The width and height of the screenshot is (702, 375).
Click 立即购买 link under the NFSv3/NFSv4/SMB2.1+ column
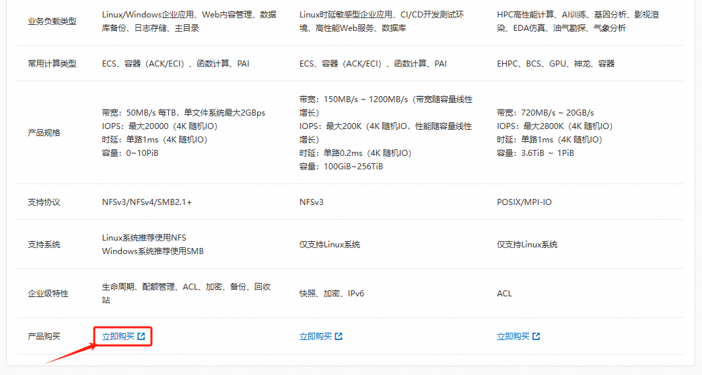pos(123,336)
